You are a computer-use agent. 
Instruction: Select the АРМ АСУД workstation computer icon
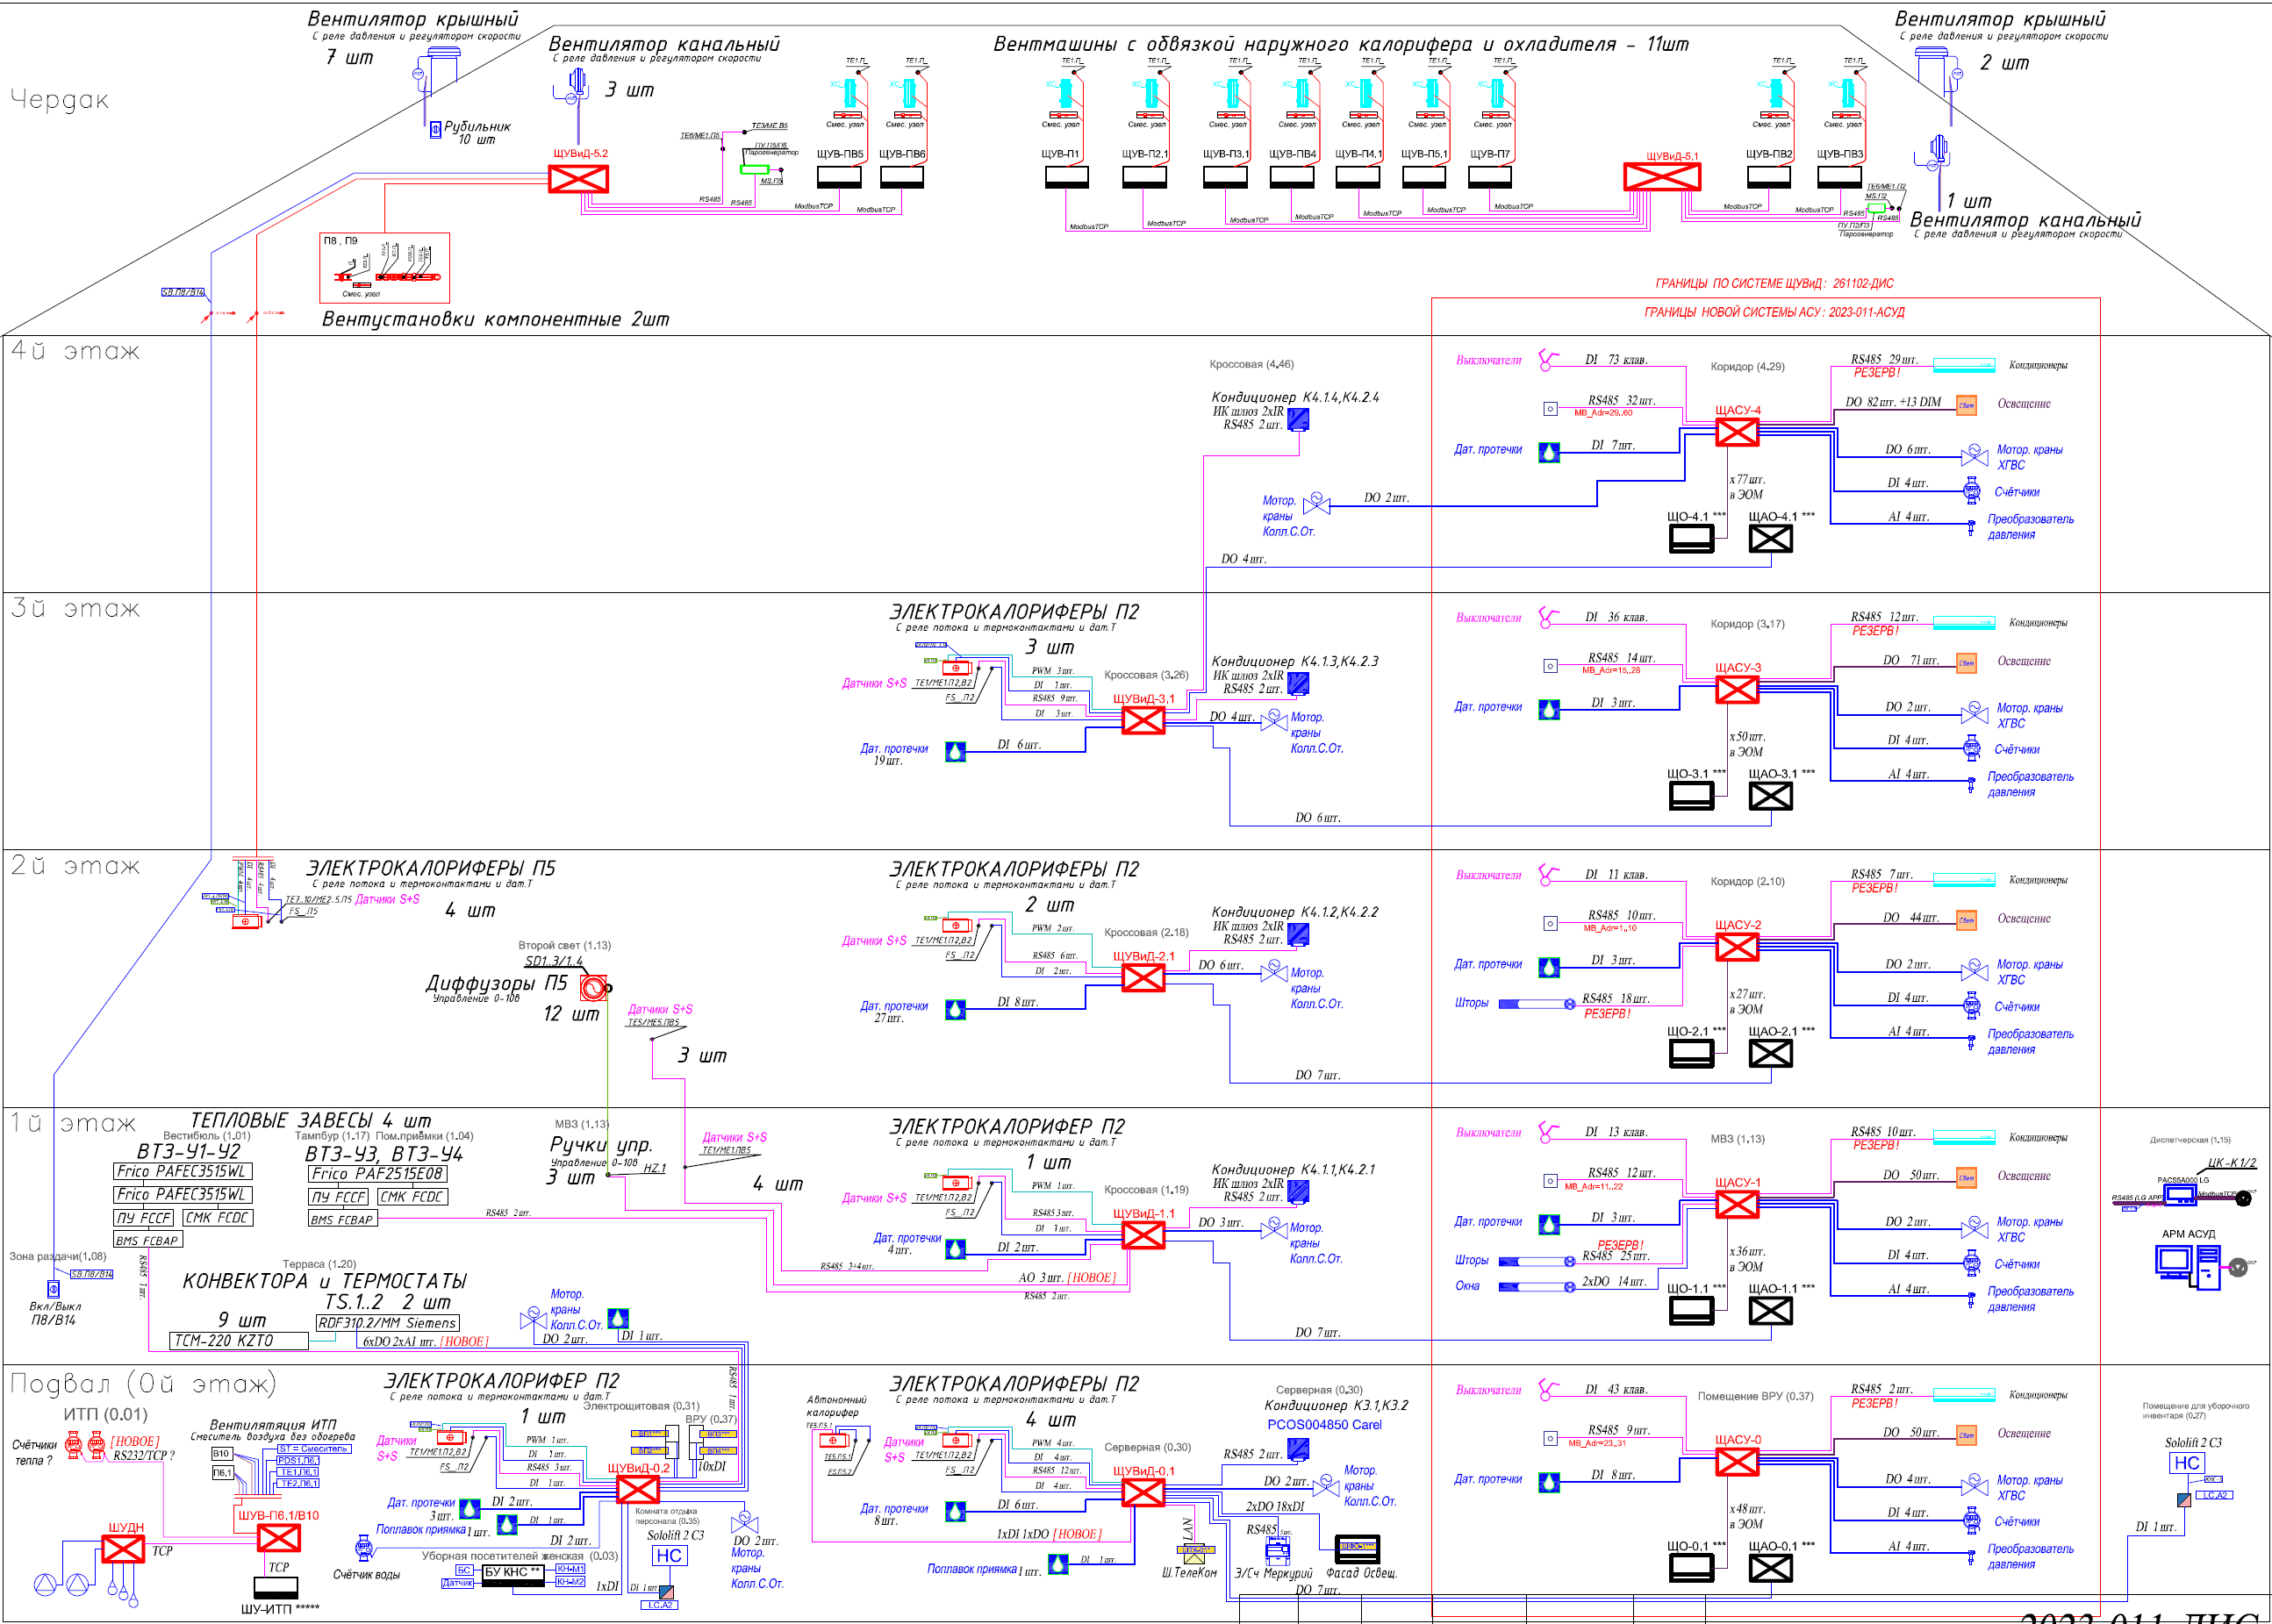coord(2186,1267)
